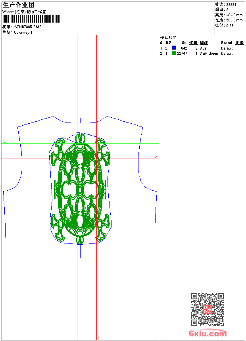This screenshot has height=341, width=246.
Task: Click the turtle head at design top
Action: 80,139
